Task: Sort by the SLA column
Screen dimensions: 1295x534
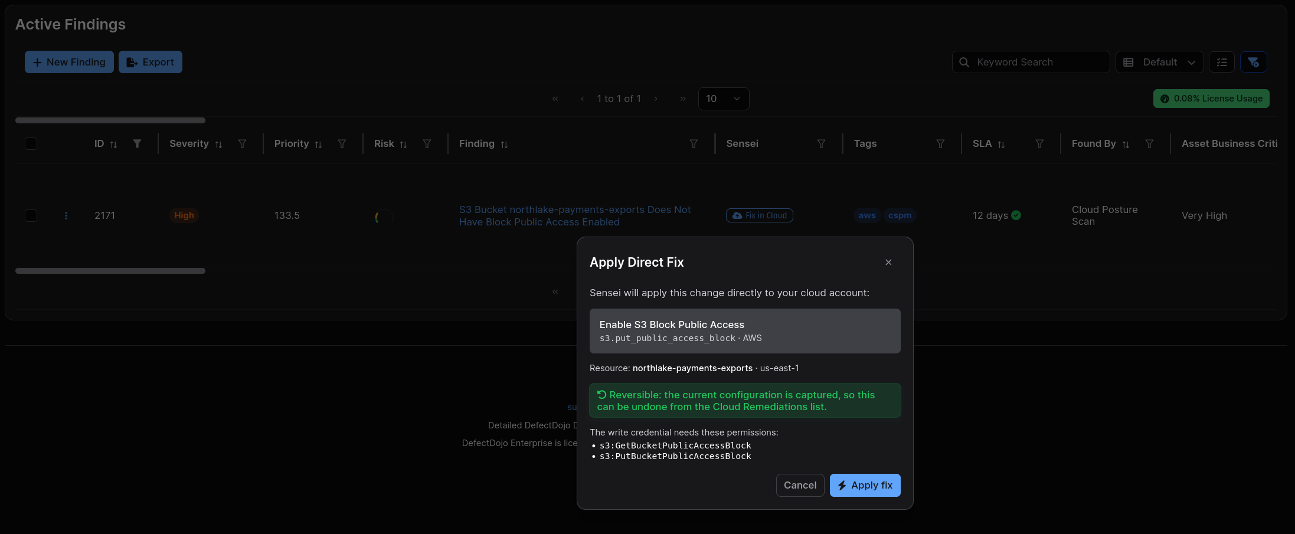Action: coord(1001,144)
